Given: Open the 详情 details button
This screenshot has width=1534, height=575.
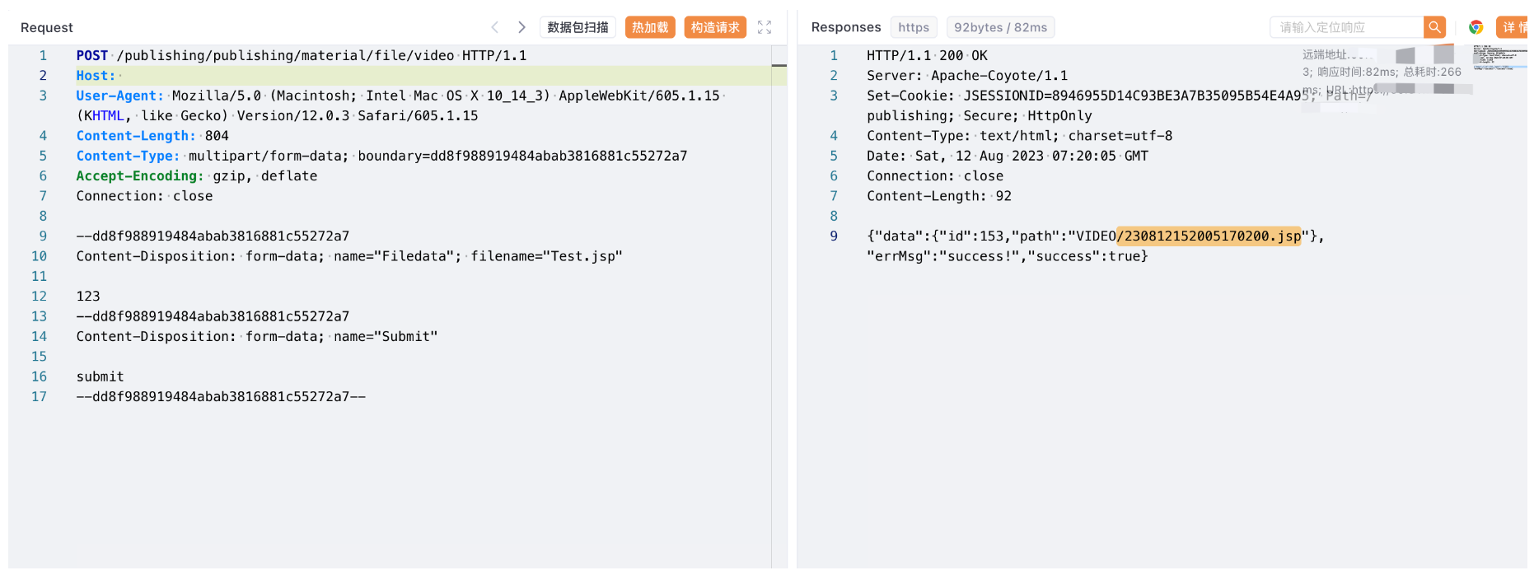Looking at the screenshot, I should pos(1514,27).
